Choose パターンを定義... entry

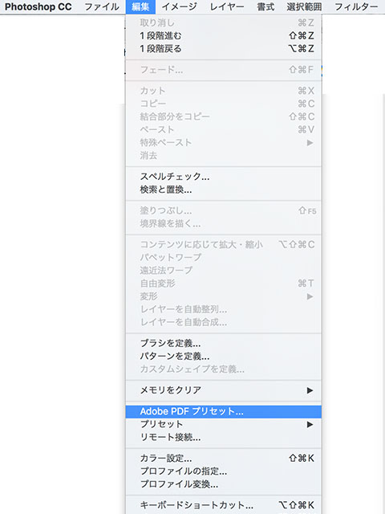[x=224, y=357]
